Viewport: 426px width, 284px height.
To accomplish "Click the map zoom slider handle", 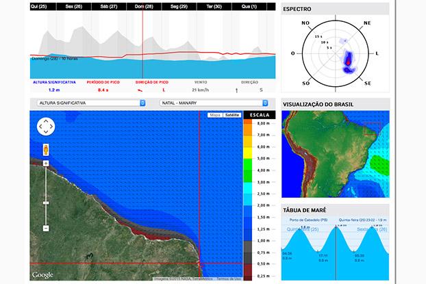I will 46,203.
